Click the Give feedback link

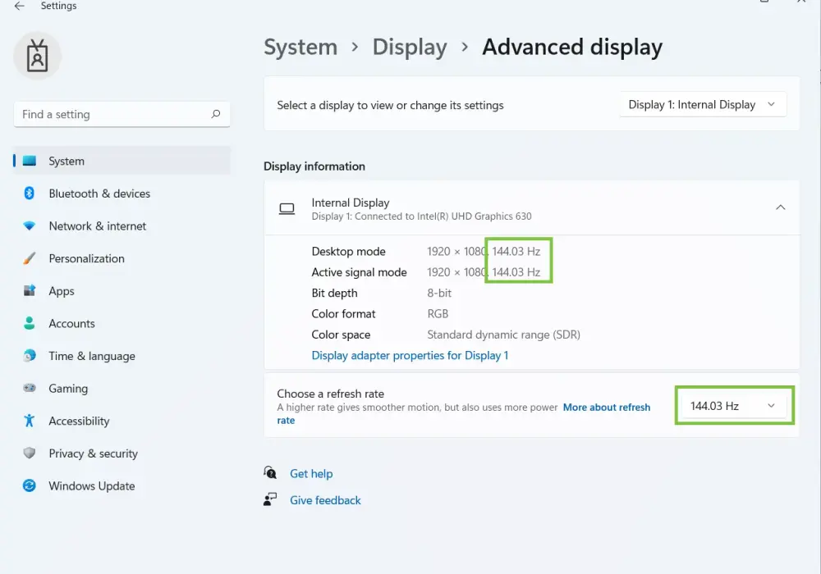click(x=326, y=500)
